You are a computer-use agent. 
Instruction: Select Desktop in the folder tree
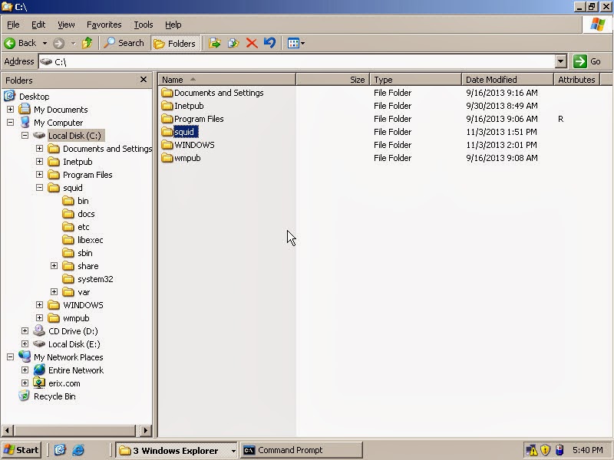pos(34,97)
